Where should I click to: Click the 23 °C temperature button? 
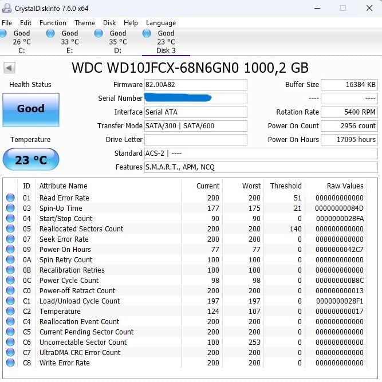pyautogui.click(x=31, y=159)
